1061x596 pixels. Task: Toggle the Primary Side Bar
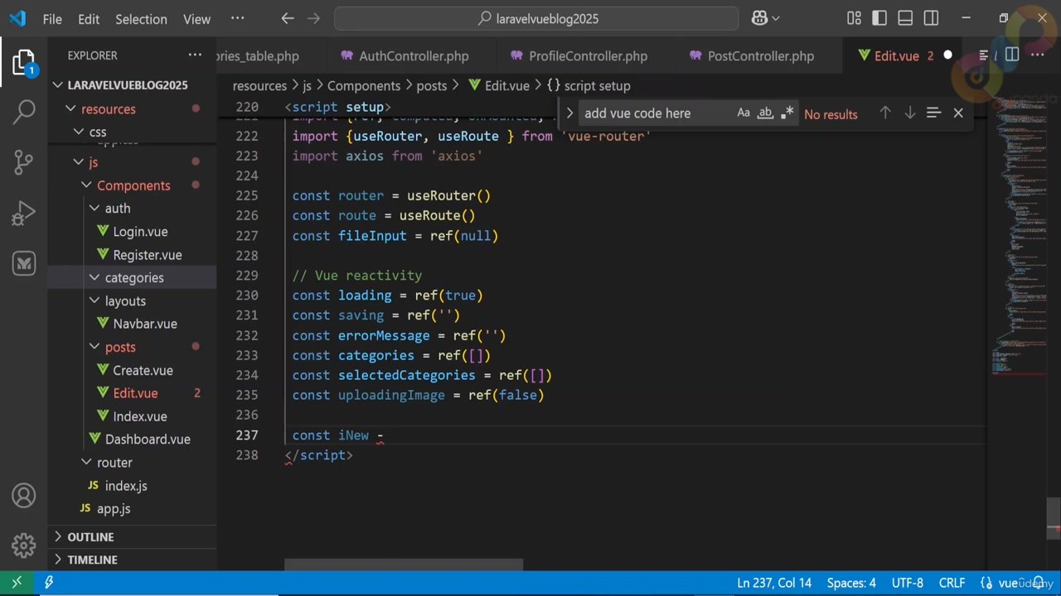tap(879, 18)
